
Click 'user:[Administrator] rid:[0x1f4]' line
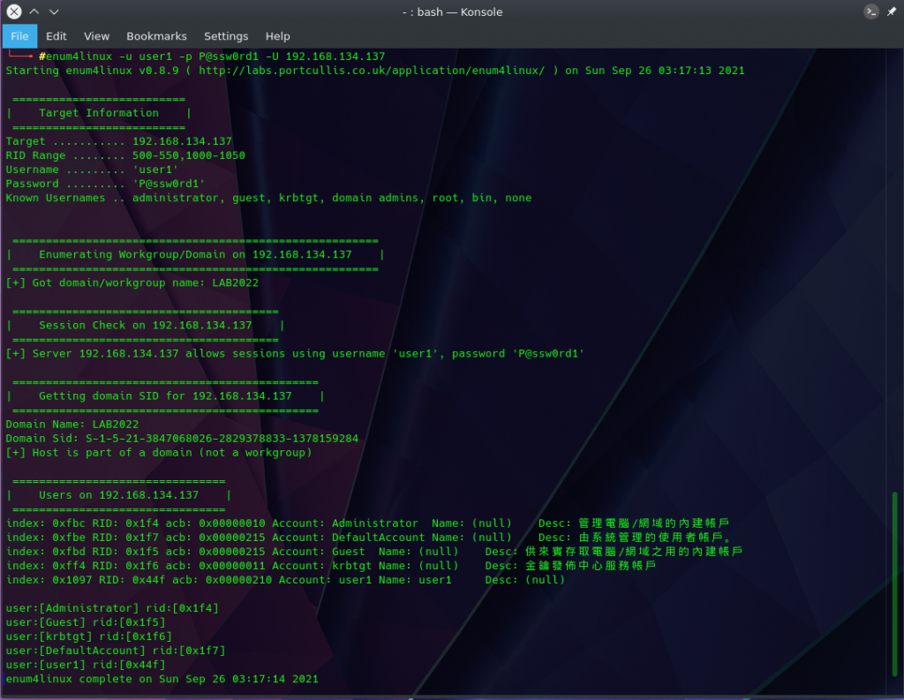112,608
